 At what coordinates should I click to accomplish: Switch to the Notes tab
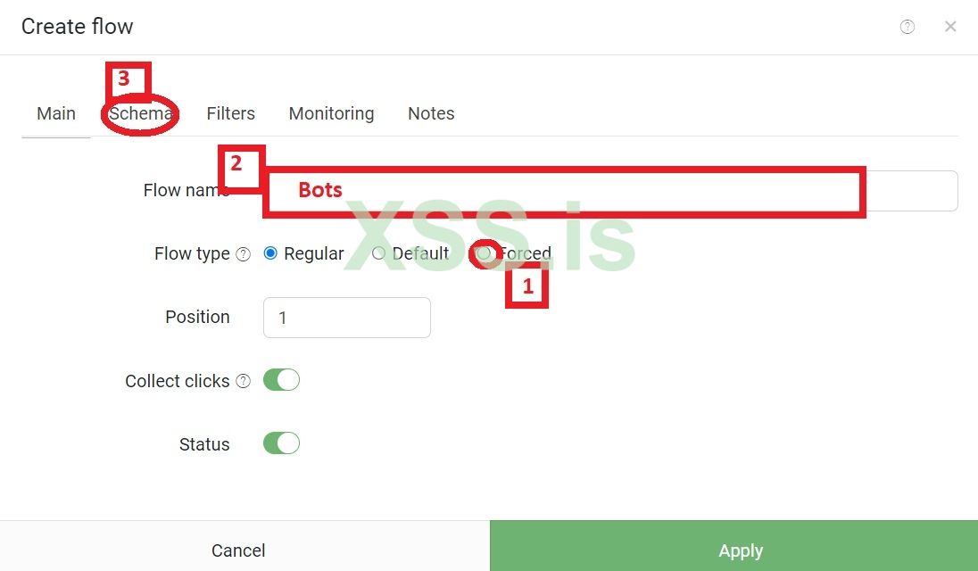pyautogui.click(x=431, y=113)
